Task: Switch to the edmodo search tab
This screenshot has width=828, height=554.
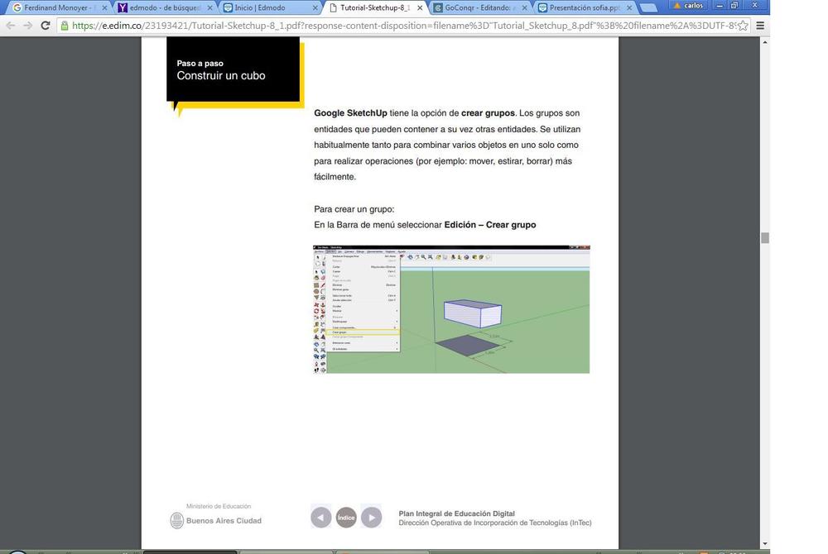Action: tap(165, 7)
